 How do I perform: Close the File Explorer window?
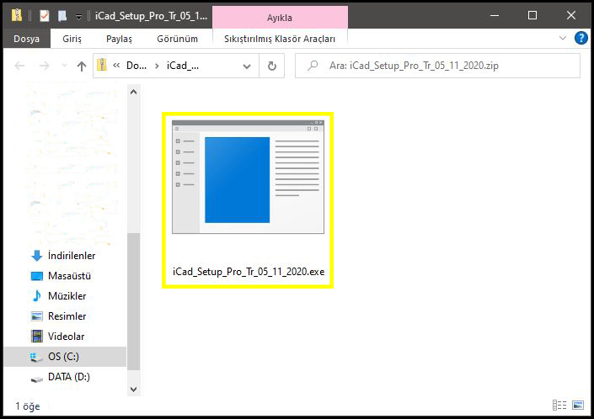pyautogui.click(x=571, y=15)
